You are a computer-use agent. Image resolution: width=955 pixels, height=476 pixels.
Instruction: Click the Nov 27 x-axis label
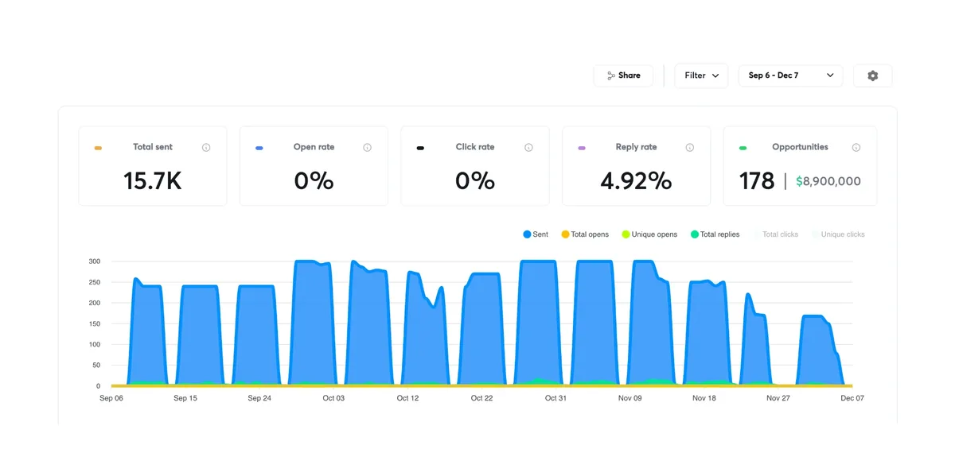coord(778,398)
